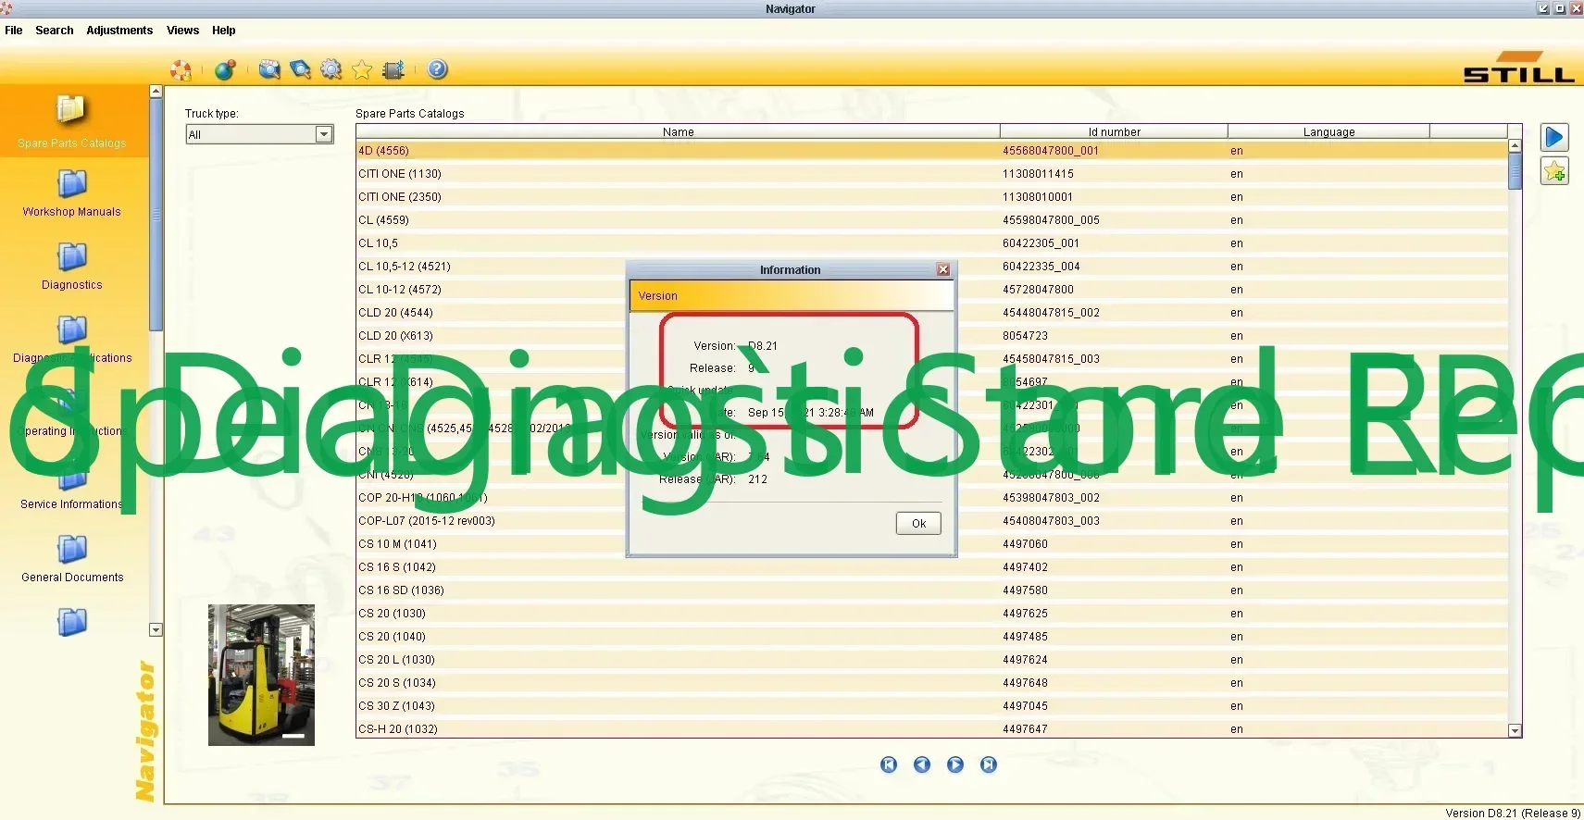The height and width of the screenshot is (820, 1584).
Task: Select the CL 10,5 row
Action: [931, 242]
